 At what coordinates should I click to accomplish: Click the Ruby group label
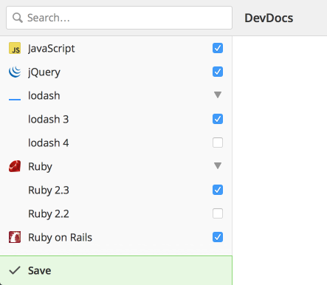click(x=40, y=167)
